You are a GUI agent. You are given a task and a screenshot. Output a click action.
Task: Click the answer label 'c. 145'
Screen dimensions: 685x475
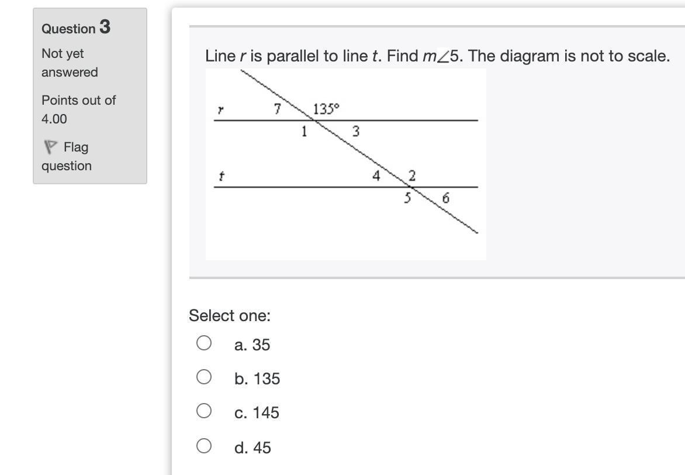coord(257,413)
